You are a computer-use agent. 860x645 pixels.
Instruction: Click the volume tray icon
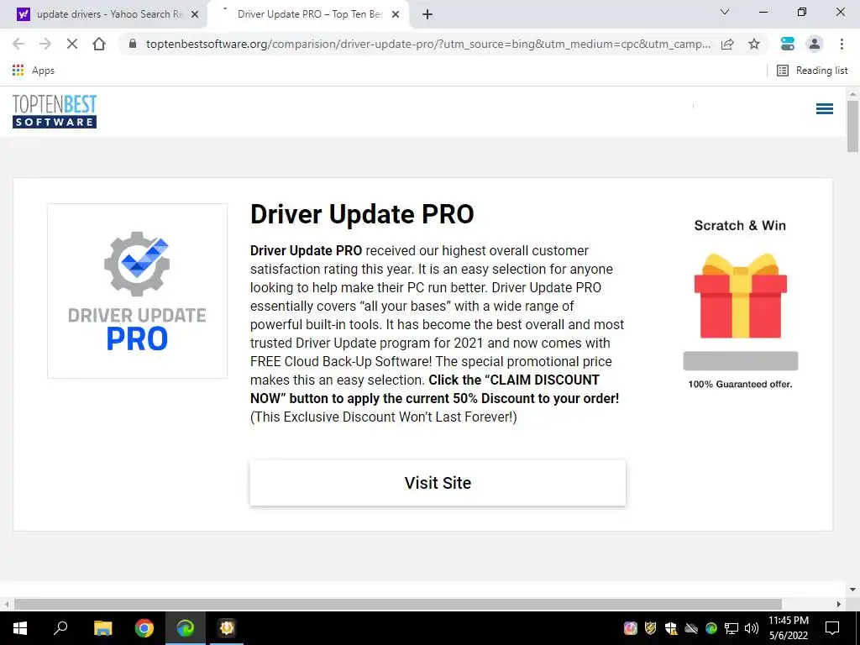752,628
